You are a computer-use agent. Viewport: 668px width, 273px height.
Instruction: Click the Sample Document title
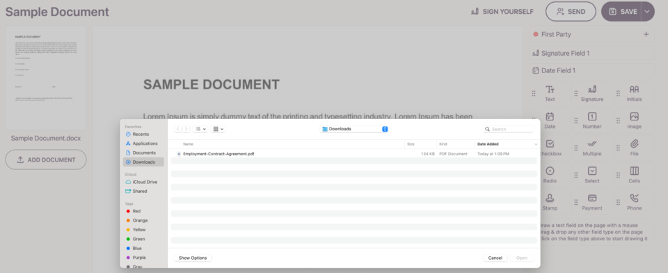57,12
